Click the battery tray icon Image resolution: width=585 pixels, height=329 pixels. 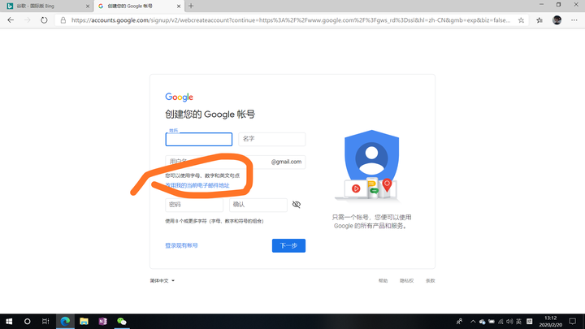click(492, 321)
